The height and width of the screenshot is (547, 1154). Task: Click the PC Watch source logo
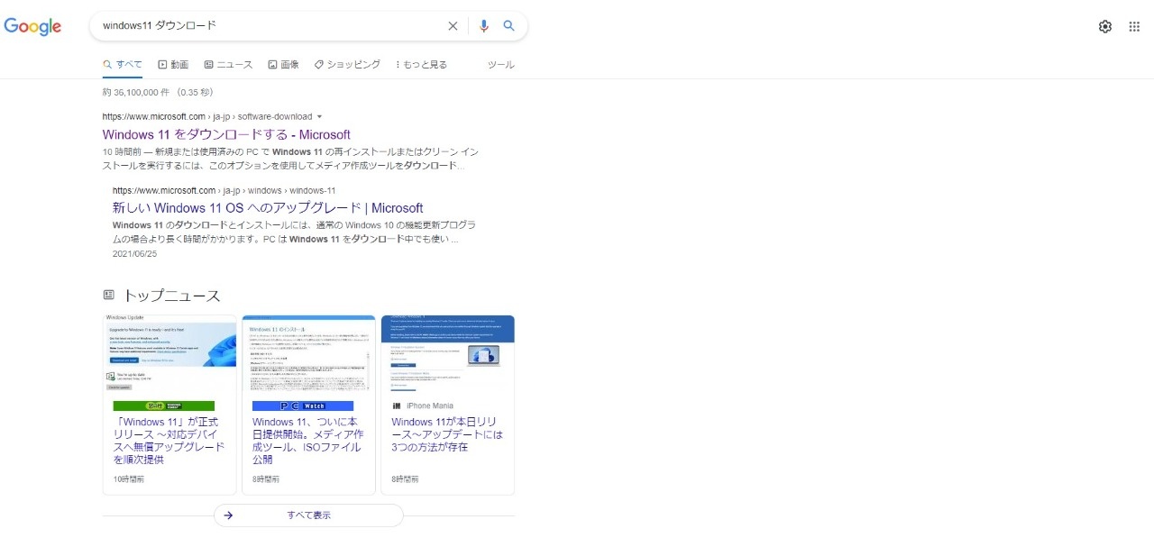tap(303, 406)
